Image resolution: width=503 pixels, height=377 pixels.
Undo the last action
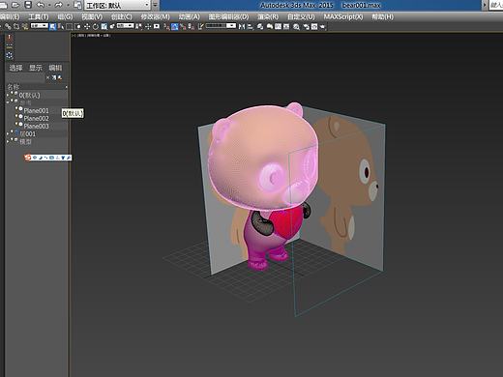tap(41, 5)
